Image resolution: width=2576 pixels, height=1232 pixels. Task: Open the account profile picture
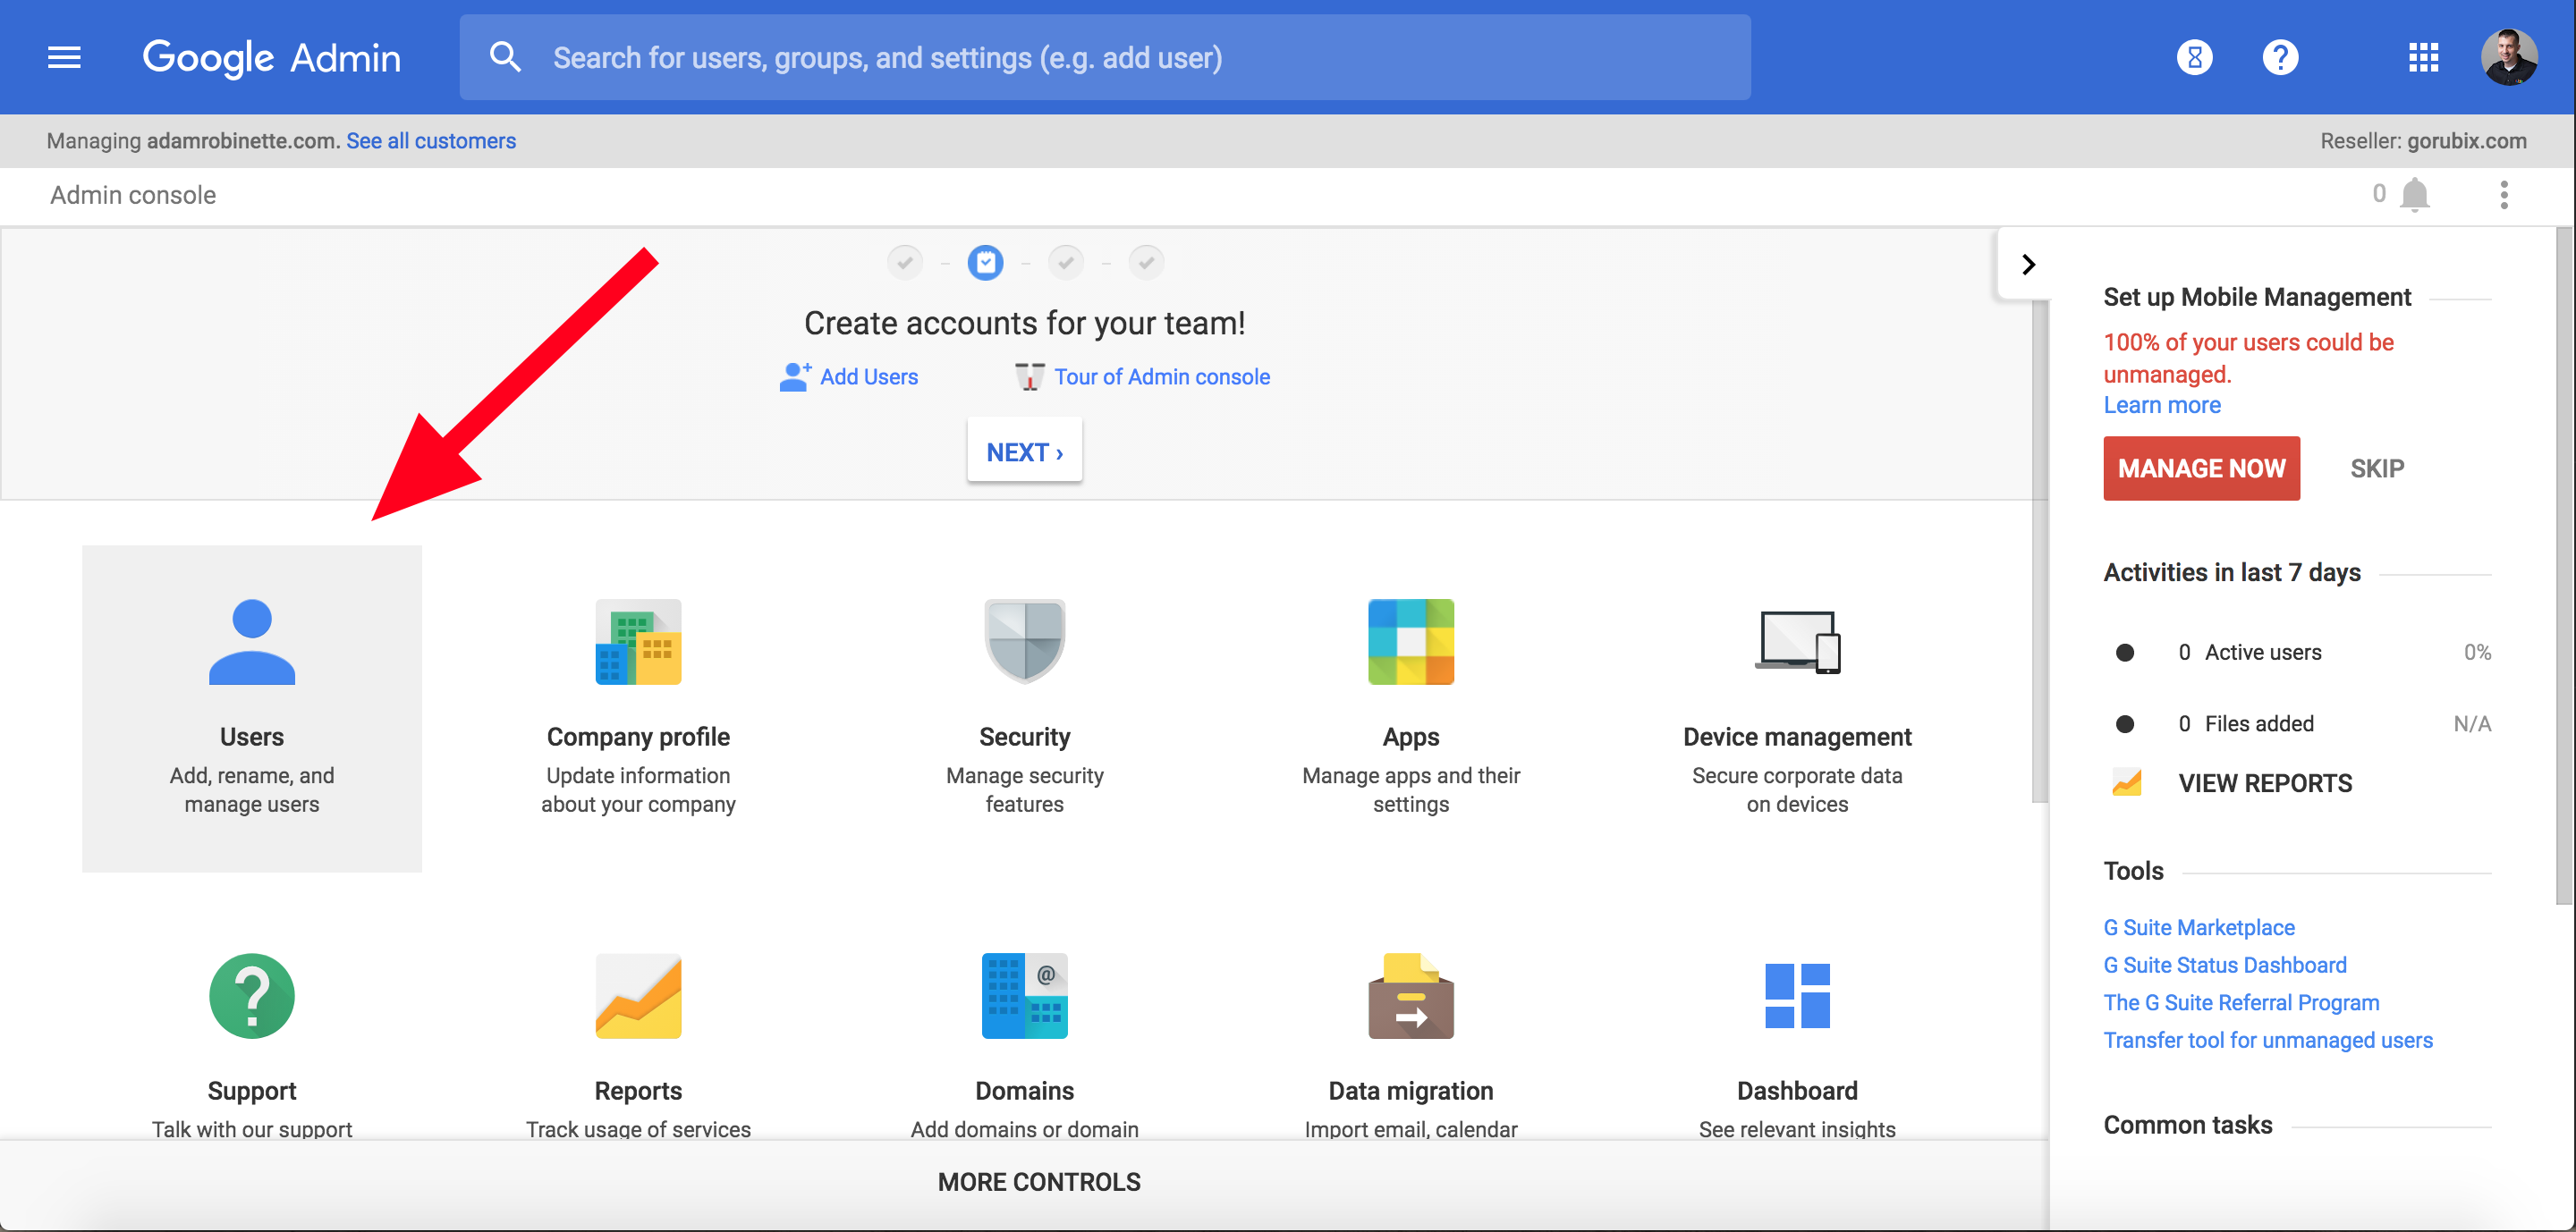click(2508, 57)
